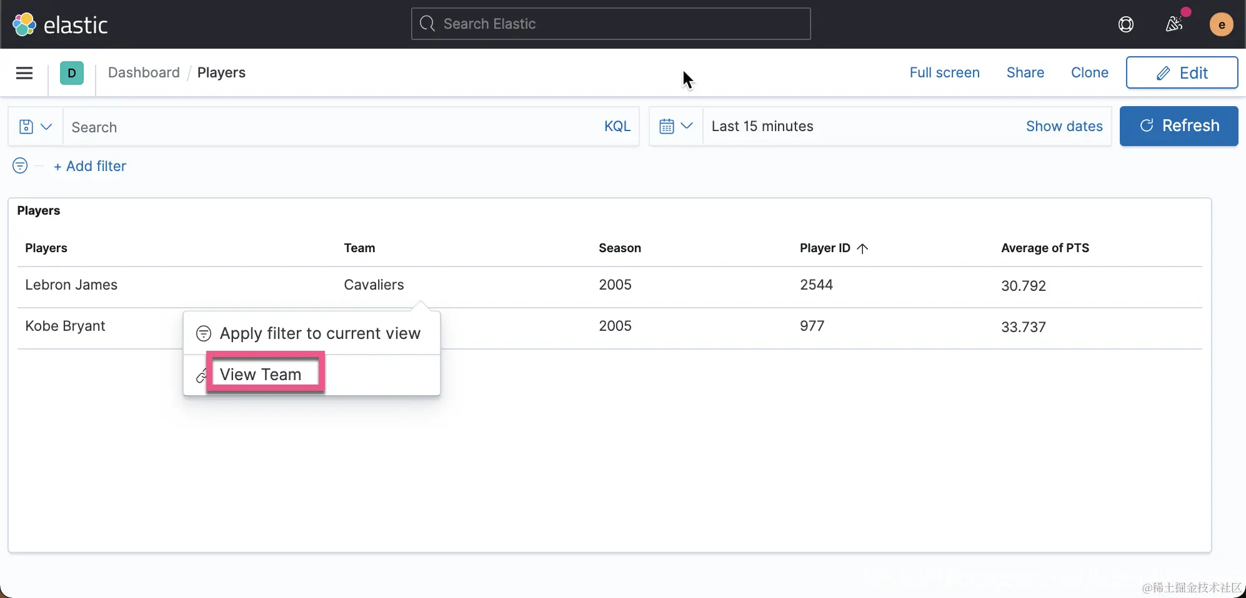Click average PTS value 33.737
This screenshot has height=598, width=1246.
pos(1023,327)
